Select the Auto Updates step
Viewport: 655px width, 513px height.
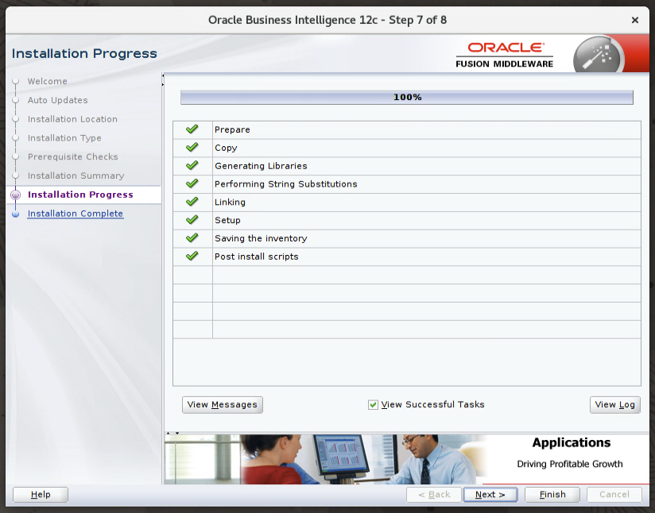tap(58, 100)
